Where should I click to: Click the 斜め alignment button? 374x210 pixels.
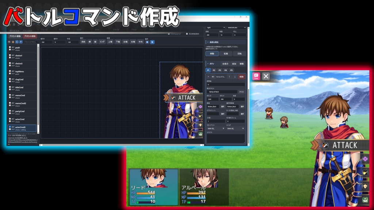click(83, 42)
